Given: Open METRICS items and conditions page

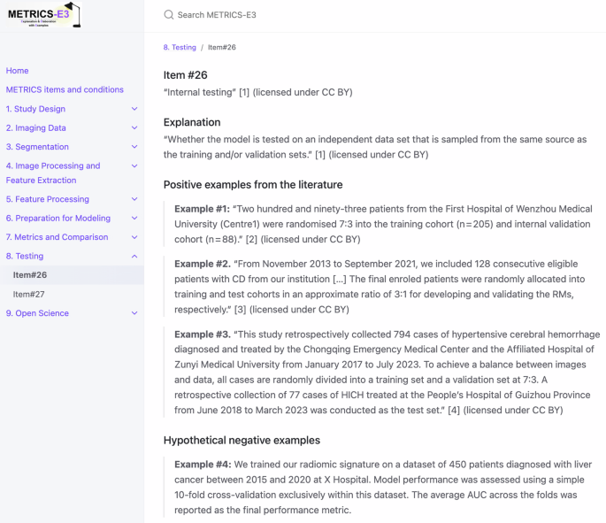Looking at the screenshot, I should tap(65, 89).
